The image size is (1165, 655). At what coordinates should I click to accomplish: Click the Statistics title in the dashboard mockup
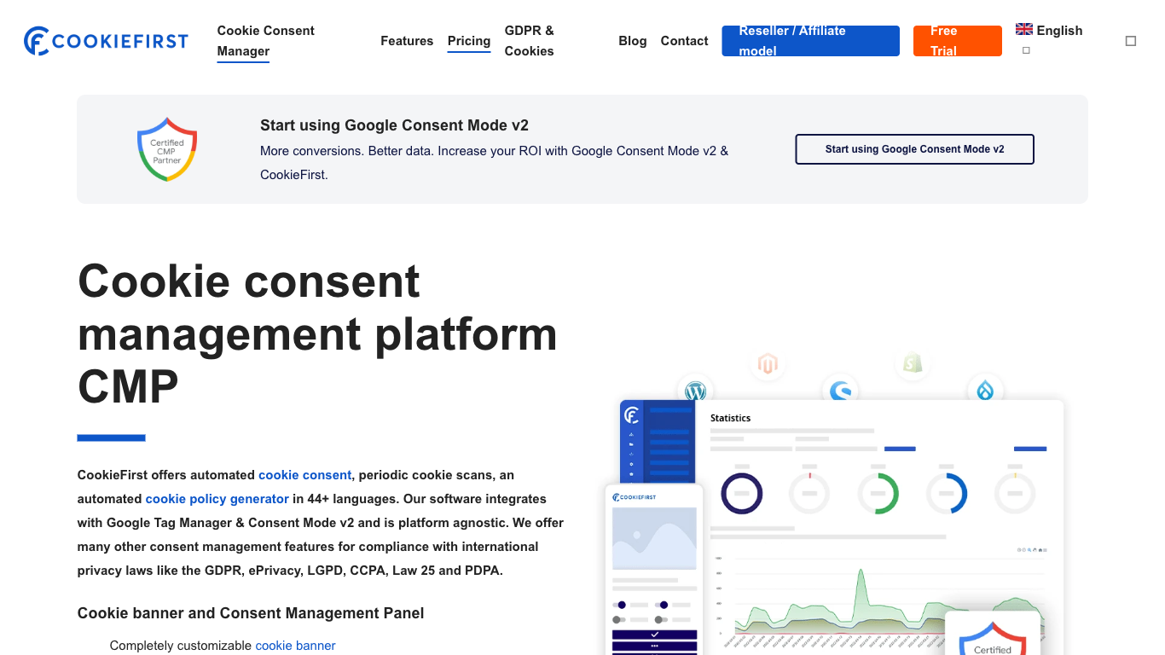point(731,418)
